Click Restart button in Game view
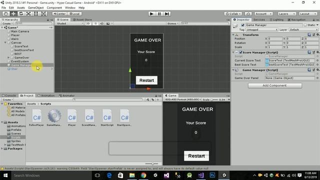 click(196, 156)
